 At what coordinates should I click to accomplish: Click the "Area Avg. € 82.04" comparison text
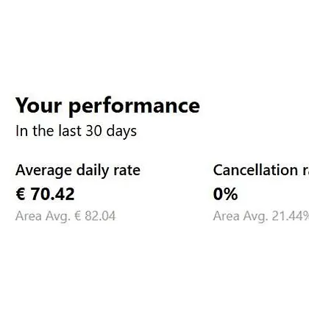coord(65,216)
